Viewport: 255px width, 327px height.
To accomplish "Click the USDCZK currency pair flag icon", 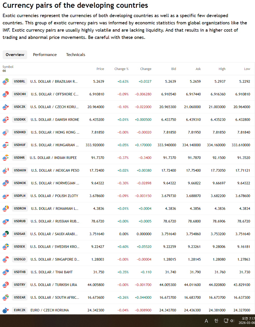I will tap(6, 107).
